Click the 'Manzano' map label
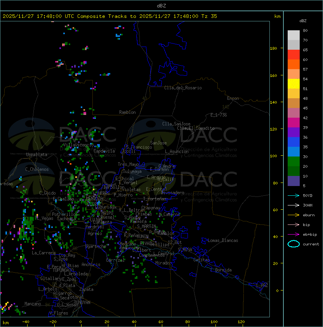Viewport: 323px width, 327px height. point(33,304)
